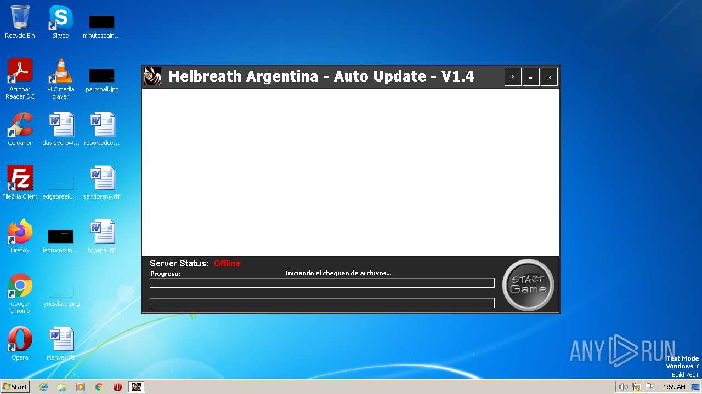Select the davidyellow document icon
Screen dimensions: 702x394
(61, 129)
